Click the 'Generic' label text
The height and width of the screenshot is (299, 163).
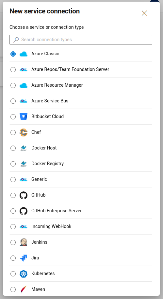pyautogui.click(x=39, y=179)
